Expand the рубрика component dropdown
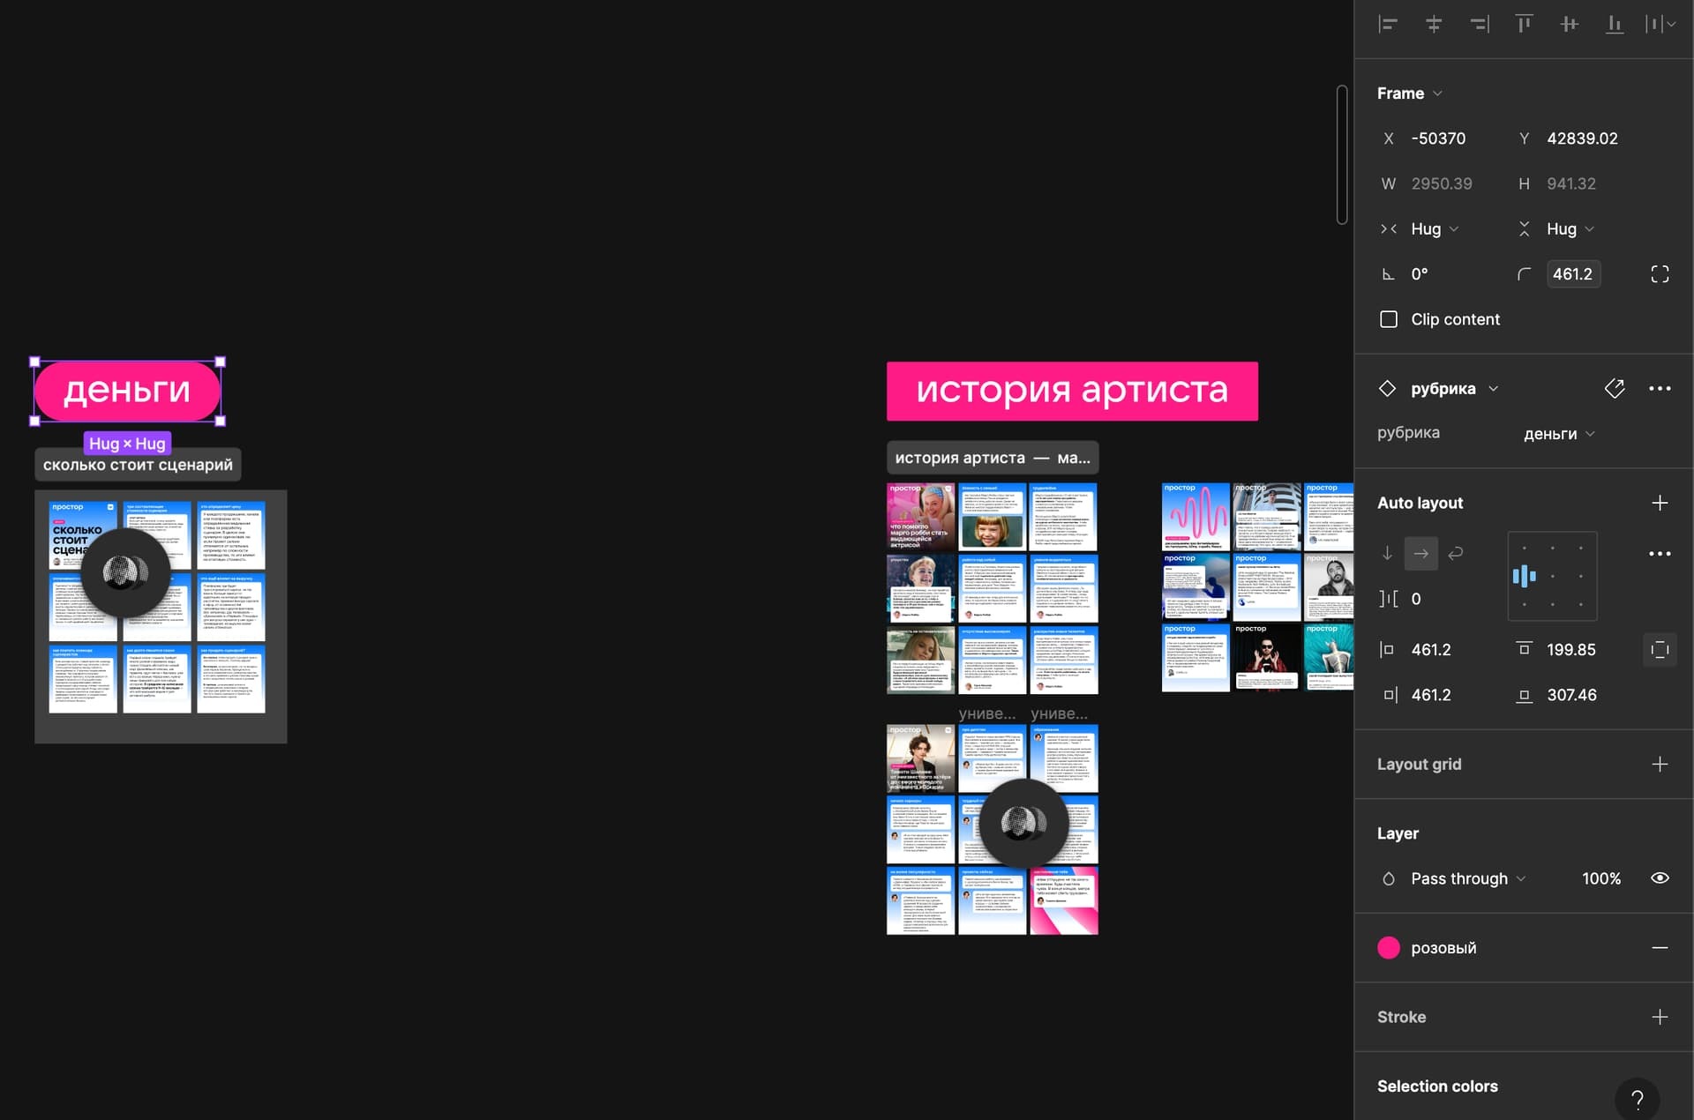This screenshot has height=1120, width=1694. (x=1489, y=389)
